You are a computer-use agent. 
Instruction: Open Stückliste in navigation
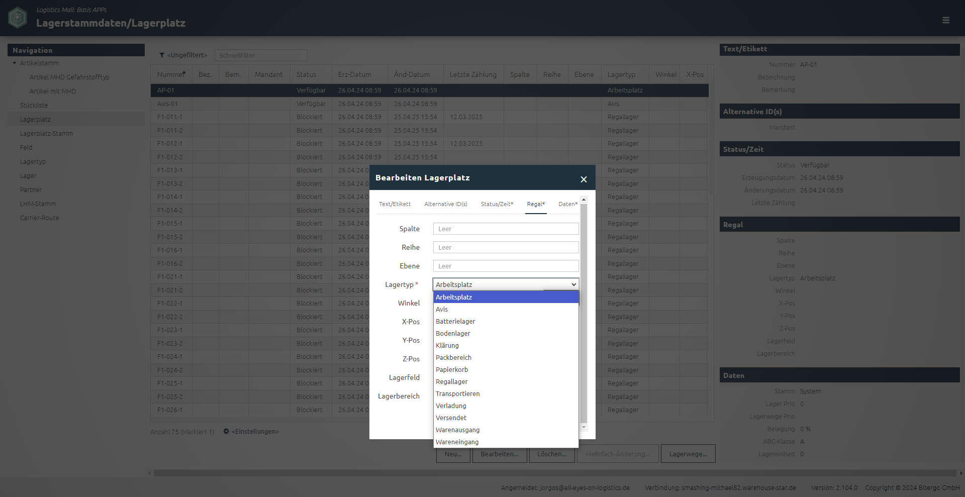(x=34, y=105)
